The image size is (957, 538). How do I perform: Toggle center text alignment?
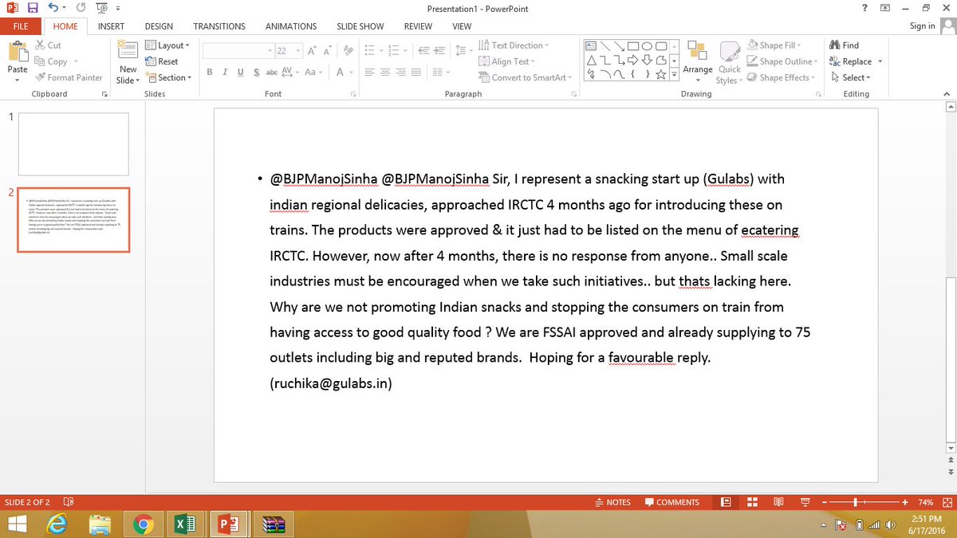(x=386, y=72)
